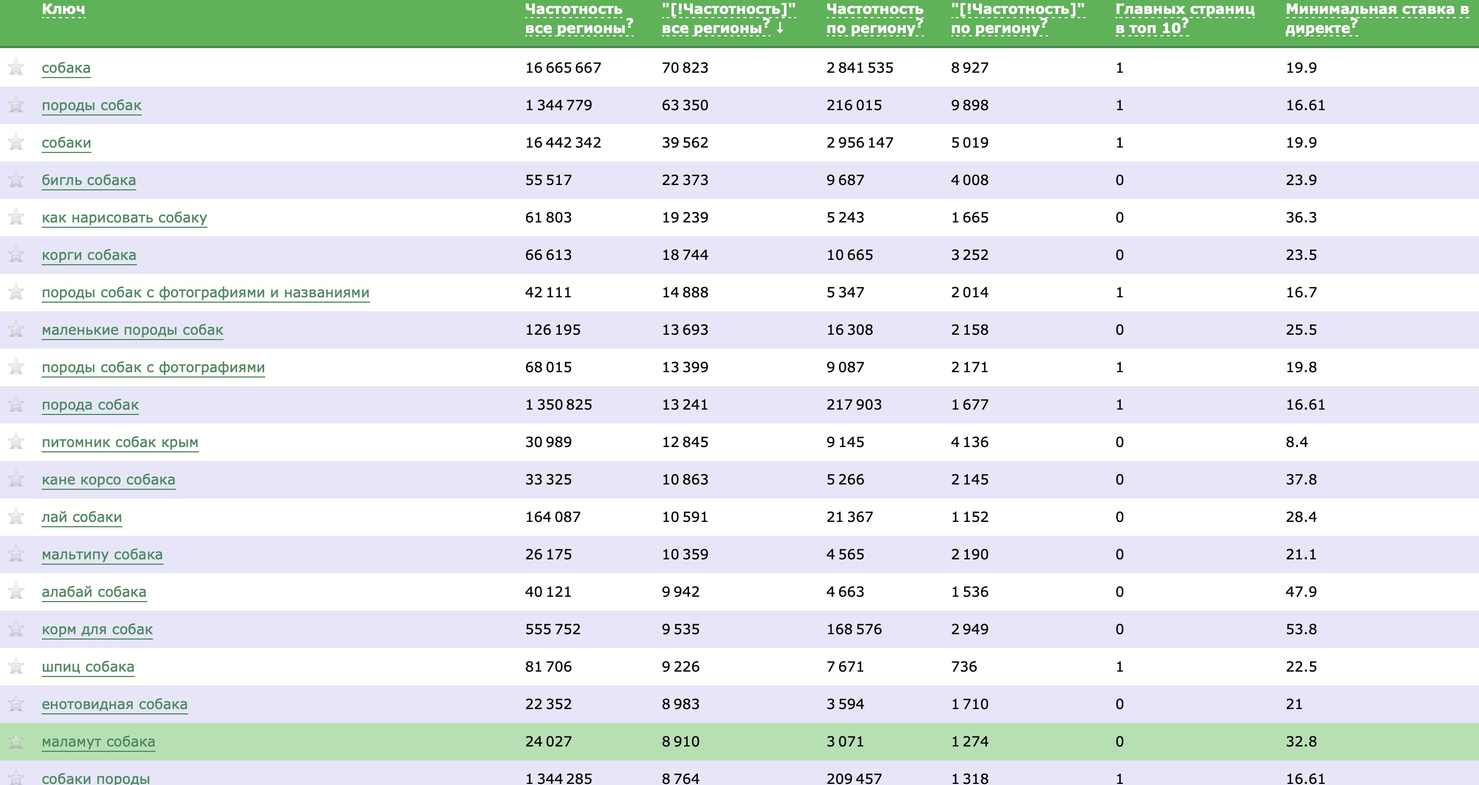Screen dimensions: 1479x785
Task: Select regional frequency value '168 576'
Action: [x=854, y=629]
